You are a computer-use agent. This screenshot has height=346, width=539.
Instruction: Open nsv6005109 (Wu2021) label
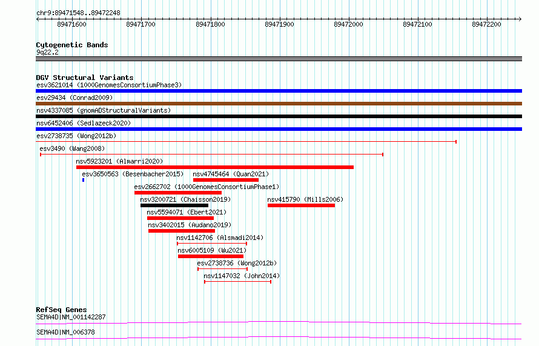212,250
